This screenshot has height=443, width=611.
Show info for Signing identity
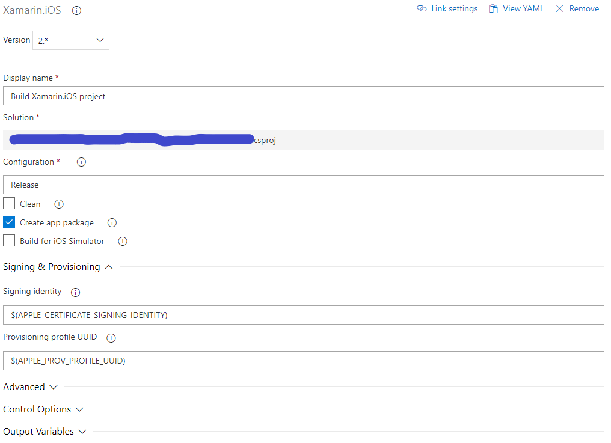coord(76,292)
